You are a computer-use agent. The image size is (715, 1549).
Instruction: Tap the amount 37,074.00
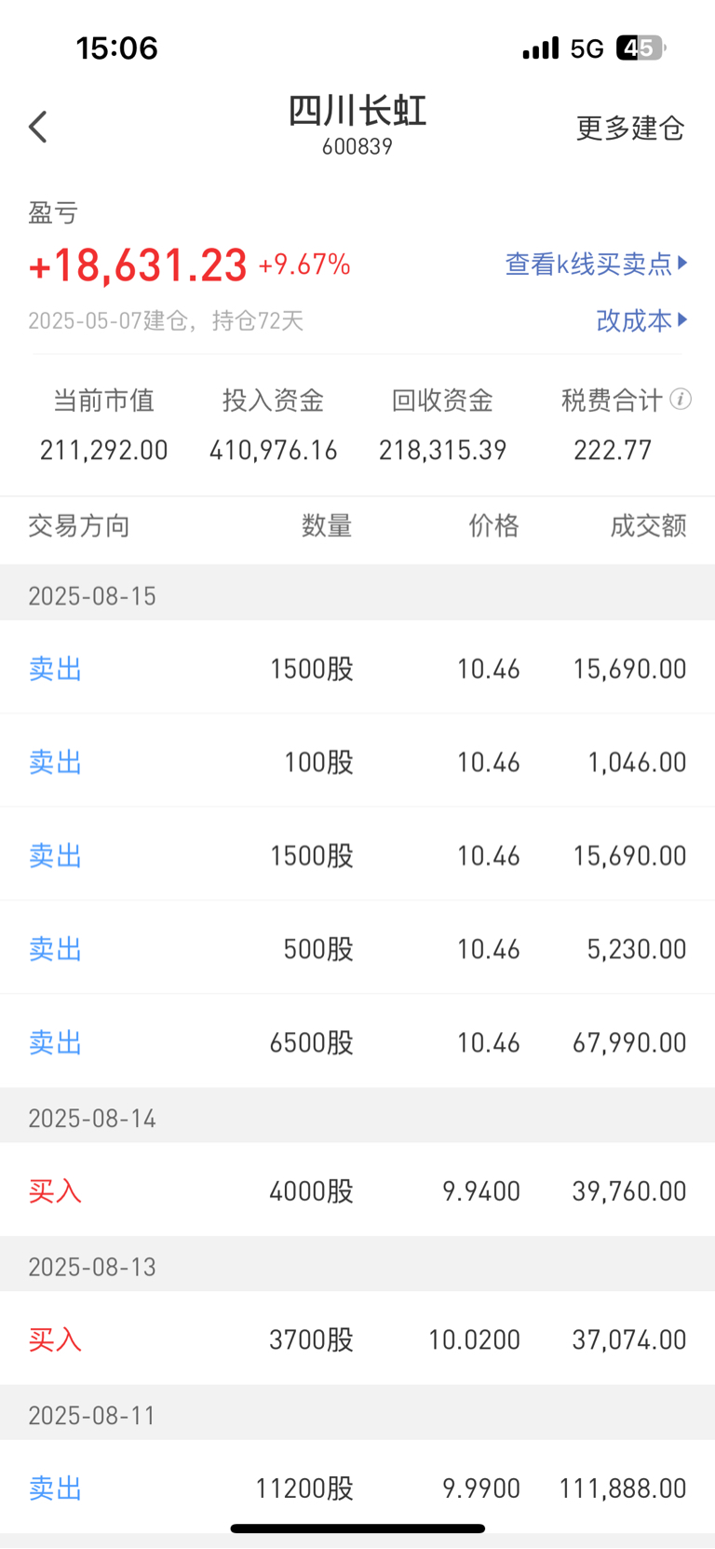629,1340
